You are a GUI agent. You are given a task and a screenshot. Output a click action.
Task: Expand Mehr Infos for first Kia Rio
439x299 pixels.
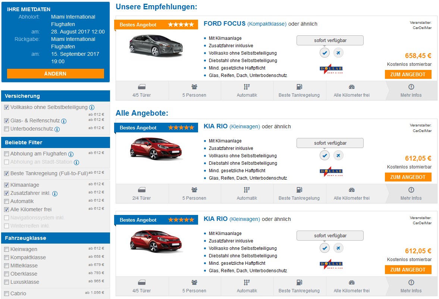pyautogui.click(x=411, y=193)
